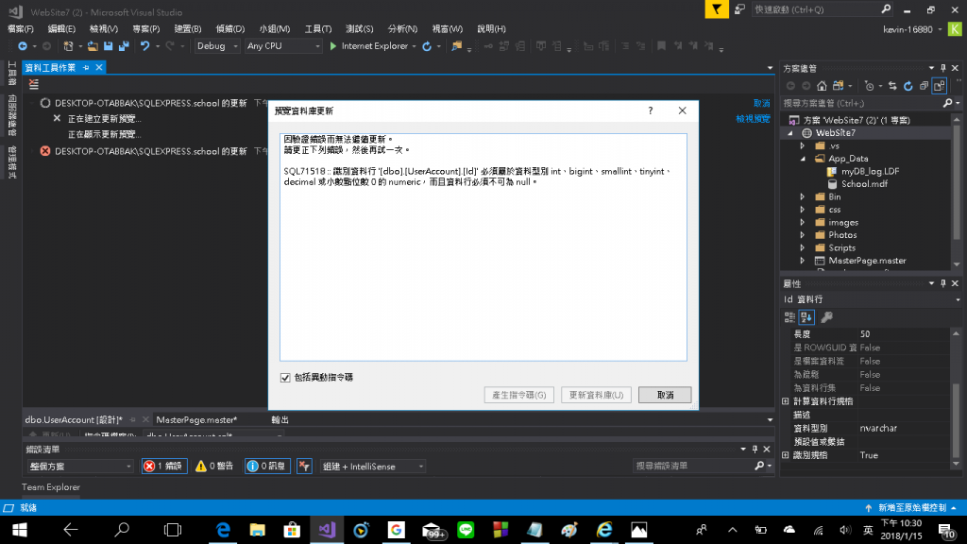Open File Explorer from taskbar
967x544 pixels.
click(x=257, y=530)
